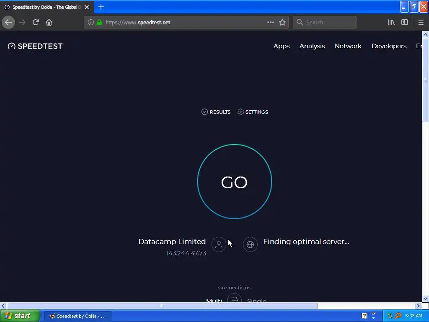The height and width of the screenshot is (322, 429).
Task: Click the Speedtest logo
Action: (36, 46)
